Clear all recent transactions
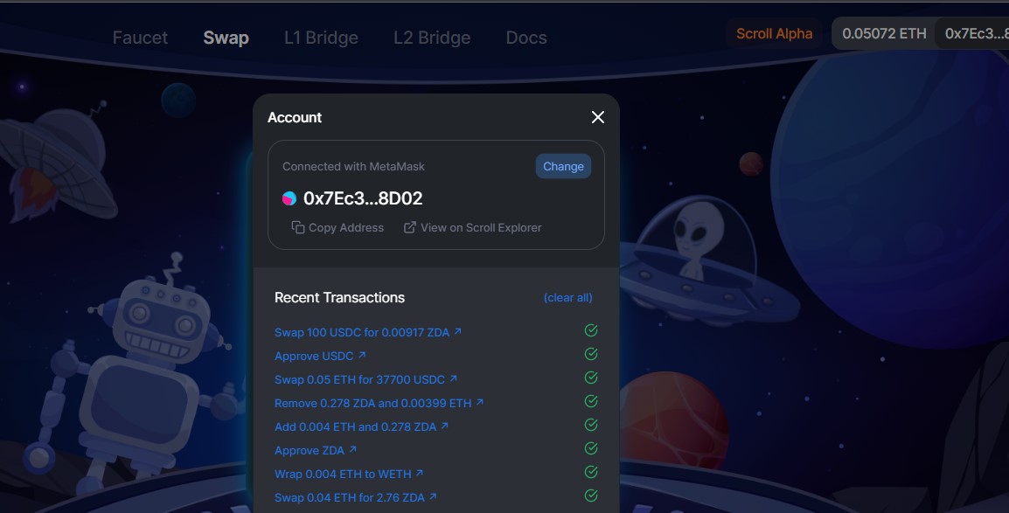The image size is (1009, 513). 567,298
